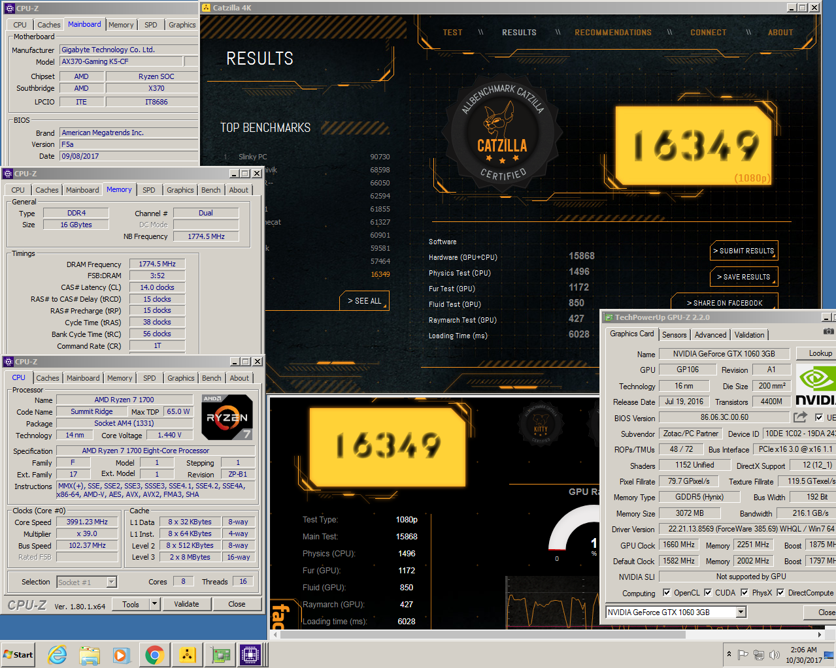Click SUBMIT RESULTS in Catzilla
Image resolution: width=836 pixels, height=668 pixels.
743,251
